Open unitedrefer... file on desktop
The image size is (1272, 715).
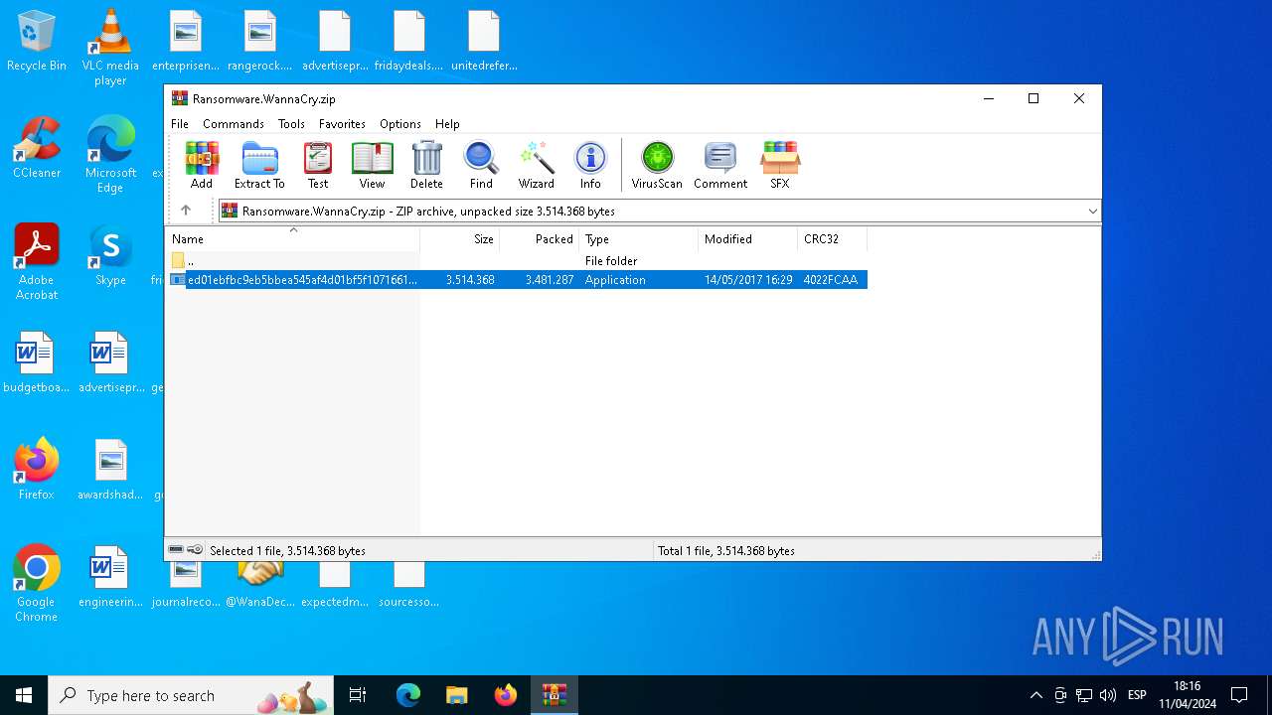pos(484,41)
